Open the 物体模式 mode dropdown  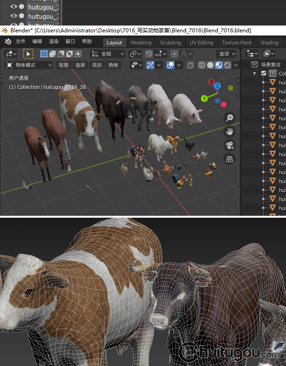29,65
